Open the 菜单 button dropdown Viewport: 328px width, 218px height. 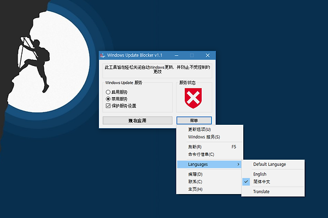tap(194, 120)
